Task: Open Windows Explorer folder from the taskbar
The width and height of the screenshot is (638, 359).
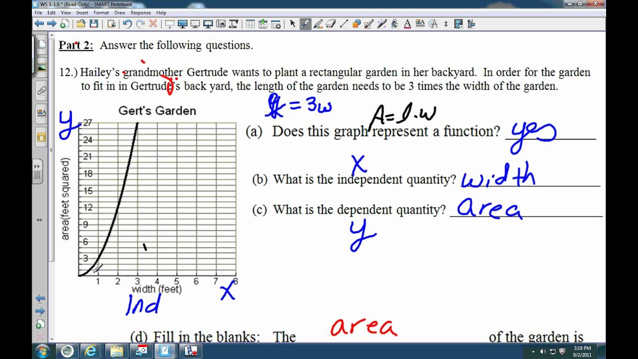Action: pyautogui.click(x=117, y=351)
